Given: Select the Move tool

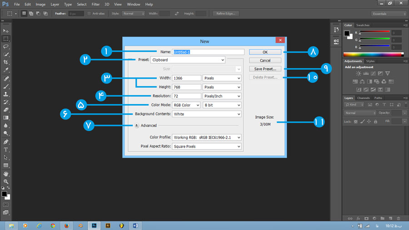Looking at the screenshot, I should 6,30.
